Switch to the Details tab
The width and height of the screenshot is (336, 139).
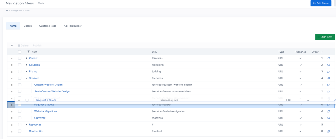(27, 26)
